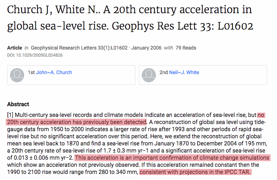Viewport: 277px width, 180px height.
Task: Click the January 2006 publication date
Action: coord(146,48)
